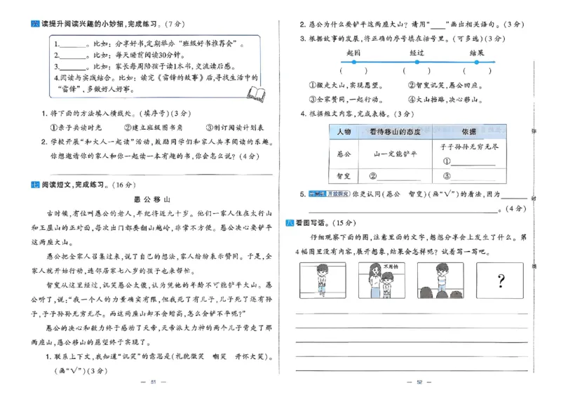Click table cell 子子孙孙无穷无尽

click(x=469, y=147)
